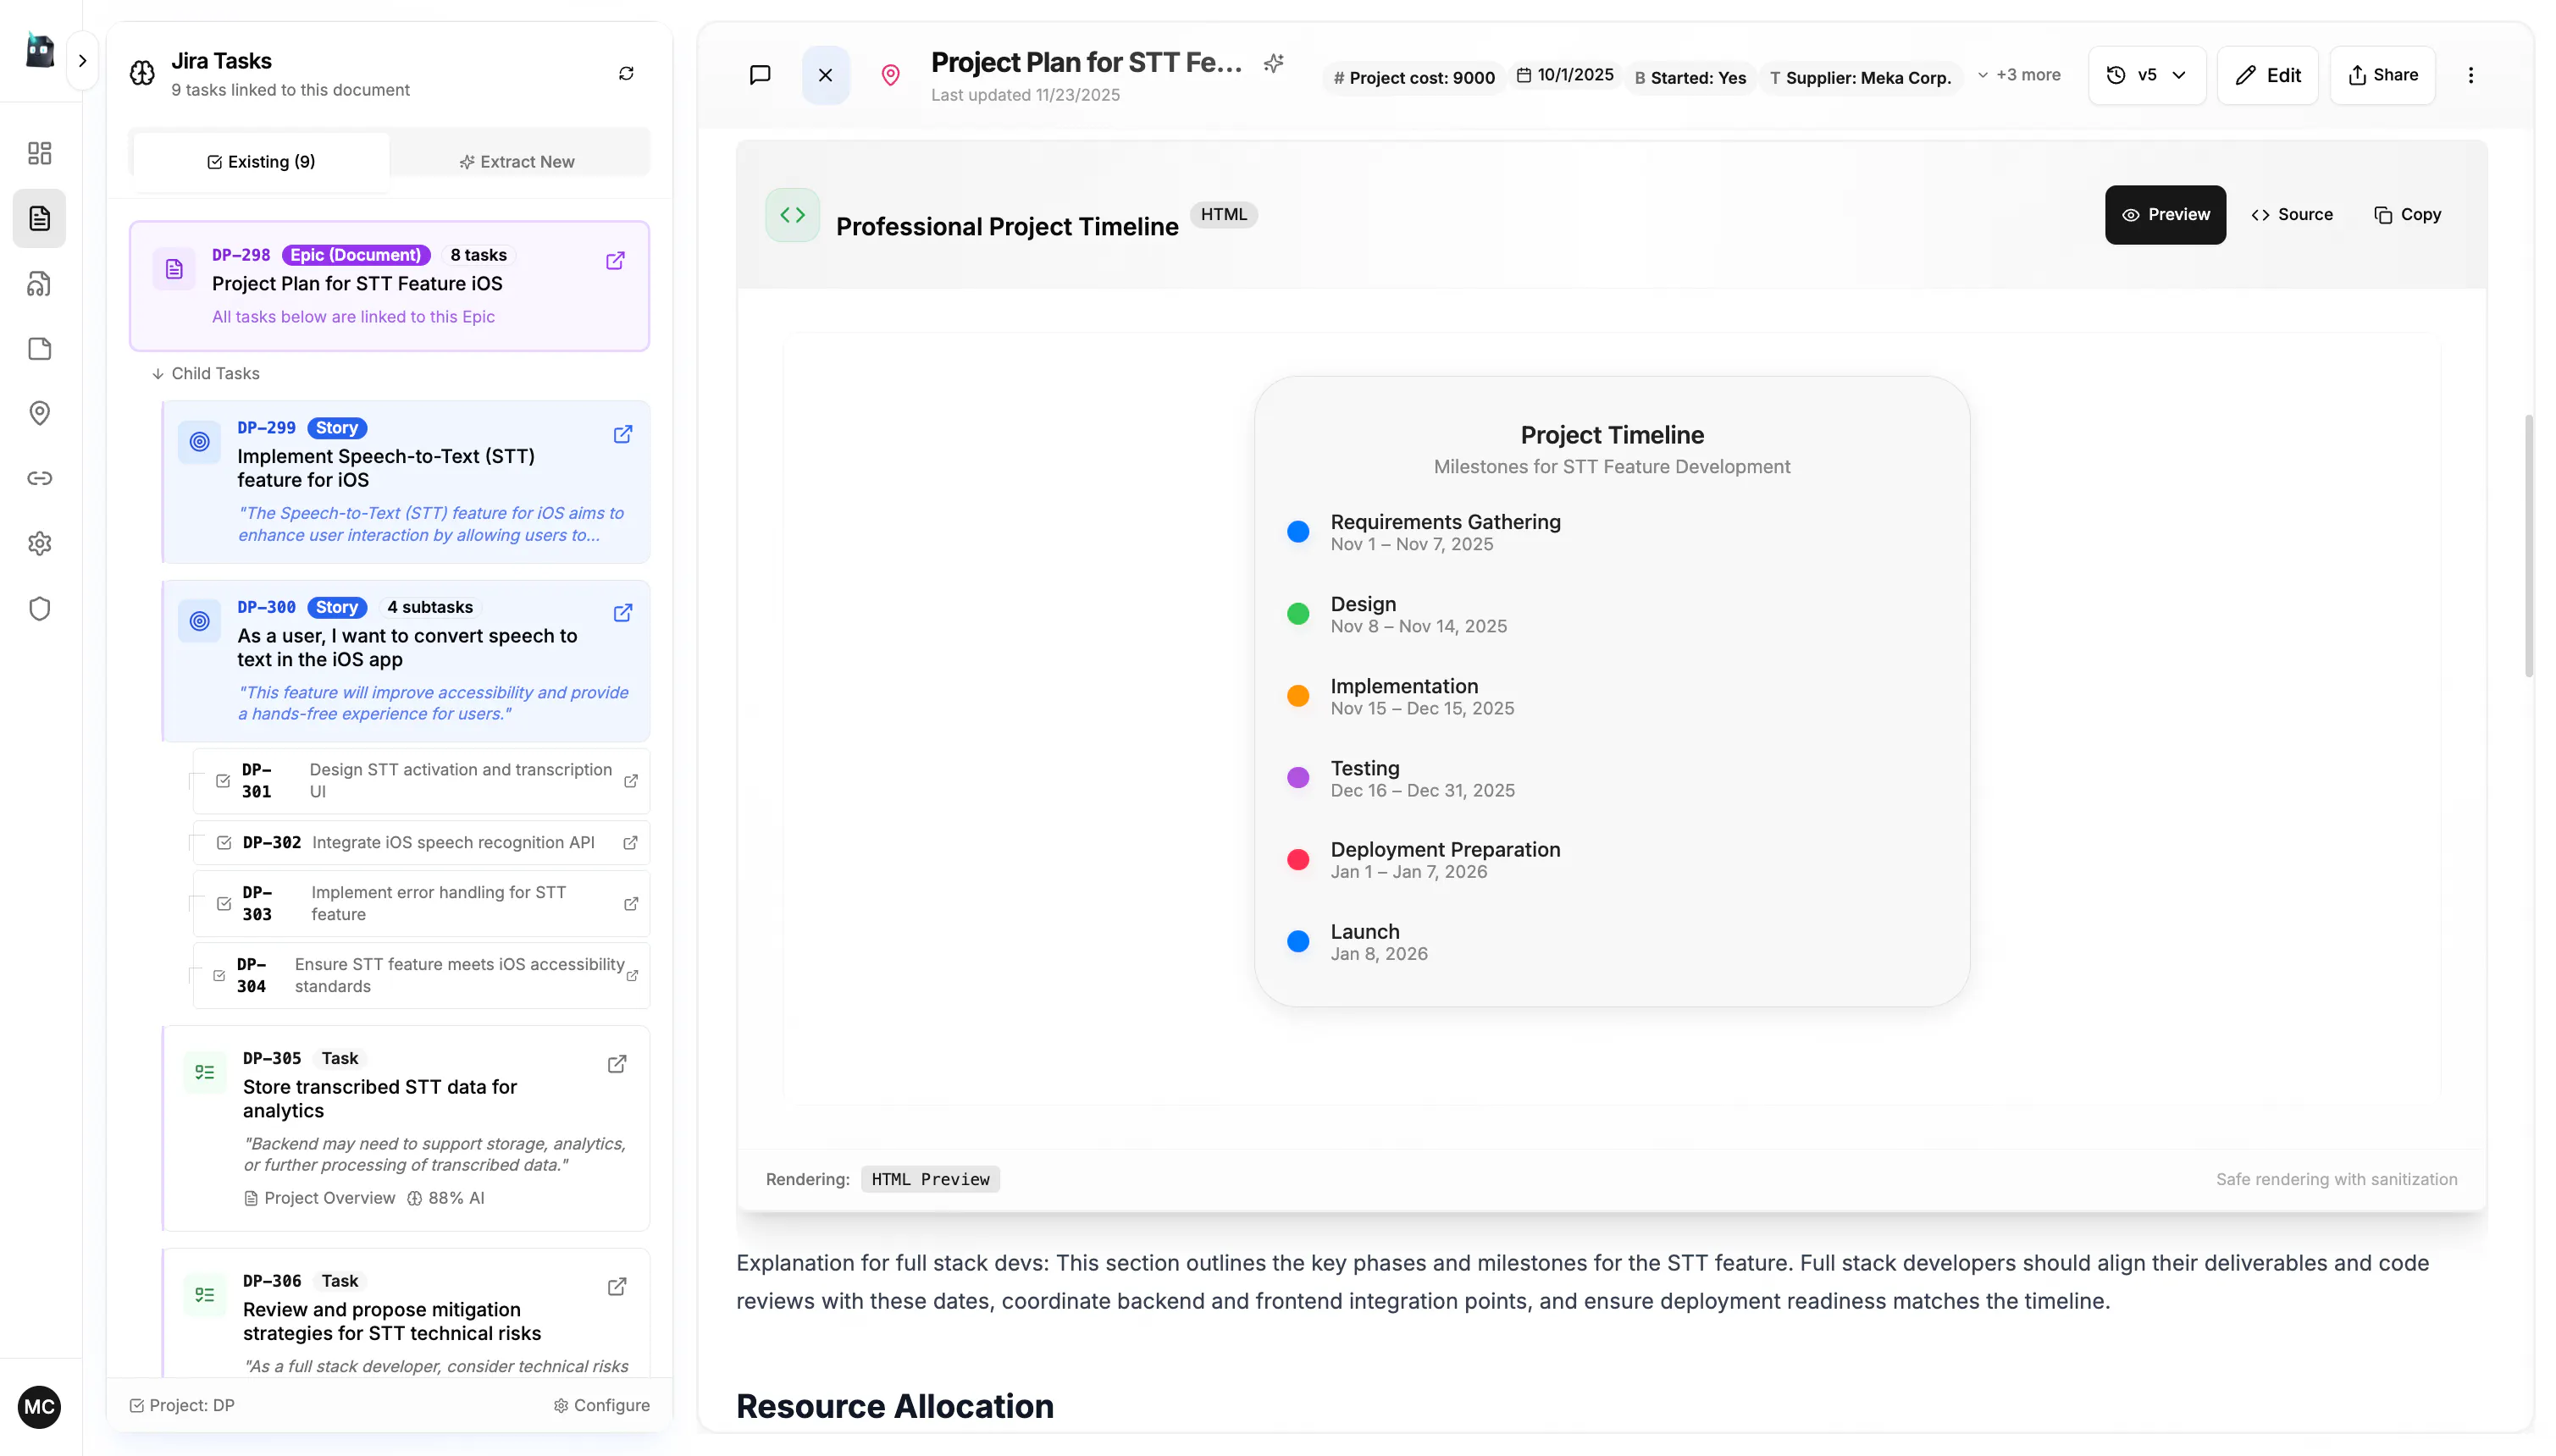2556x1456 pixels.
Task: Expand the left navigation sidebar
Action: pyautogui.click(x=82, y=61)
